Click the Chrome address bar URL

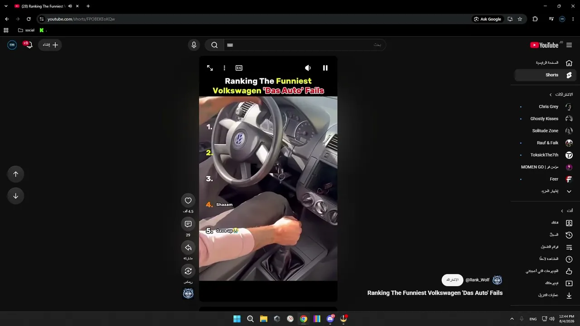point(81,19)
